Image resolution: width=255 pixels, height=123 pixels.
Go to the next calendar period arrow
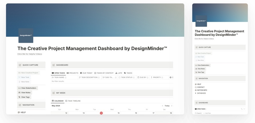[x=172, y=106]
